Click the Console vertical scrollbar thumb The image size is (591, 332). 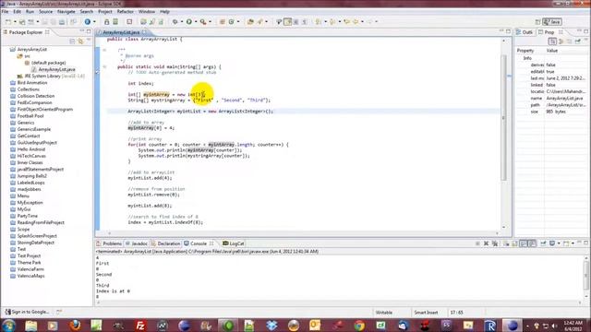pos(586,275)
